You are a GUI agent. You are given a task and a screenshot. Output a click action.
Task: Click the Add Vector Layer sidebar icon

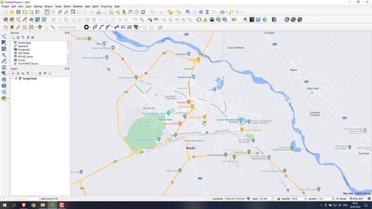click(x=4, y=36)
